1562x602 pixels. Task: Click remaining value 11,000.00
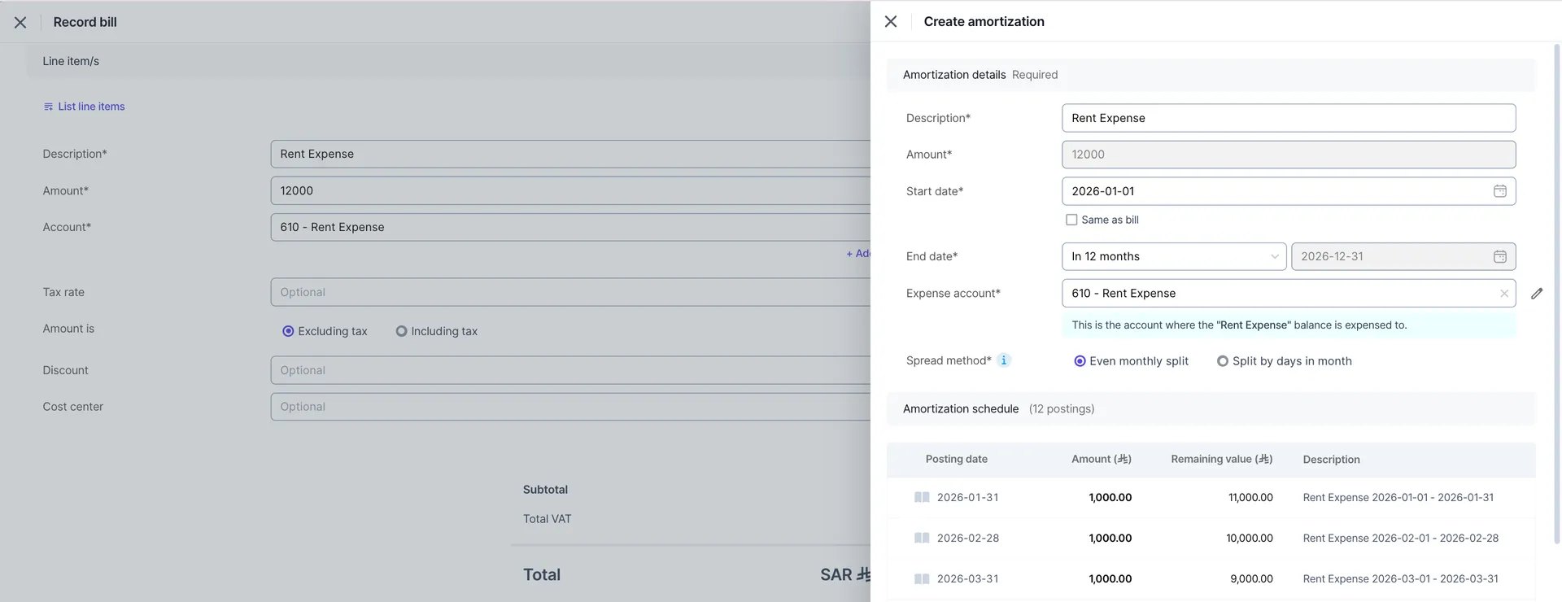point(1250,497)
